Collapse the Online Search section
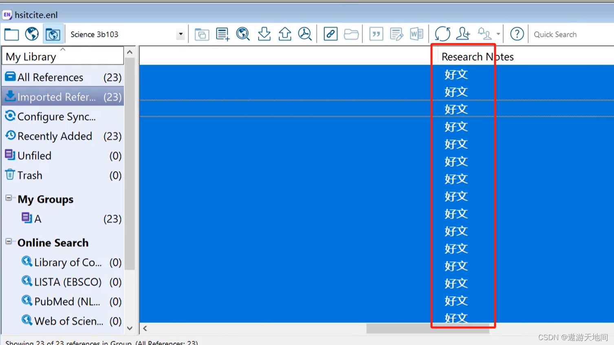Image resolution: width=614 pixels, height=345 pixels. (x=9, y=241)
